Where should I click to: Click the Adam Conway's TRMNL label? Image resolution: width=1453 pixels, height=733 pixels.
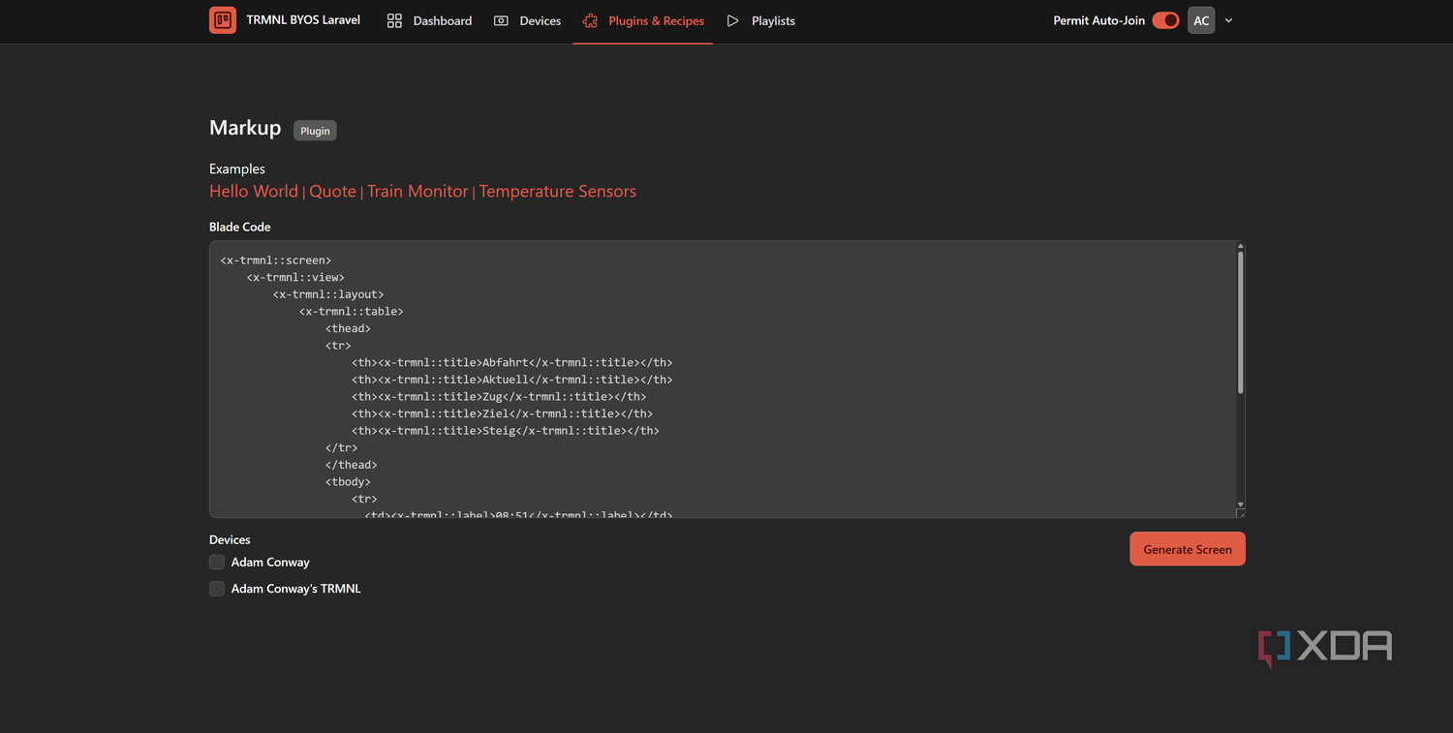click(295, 588)
